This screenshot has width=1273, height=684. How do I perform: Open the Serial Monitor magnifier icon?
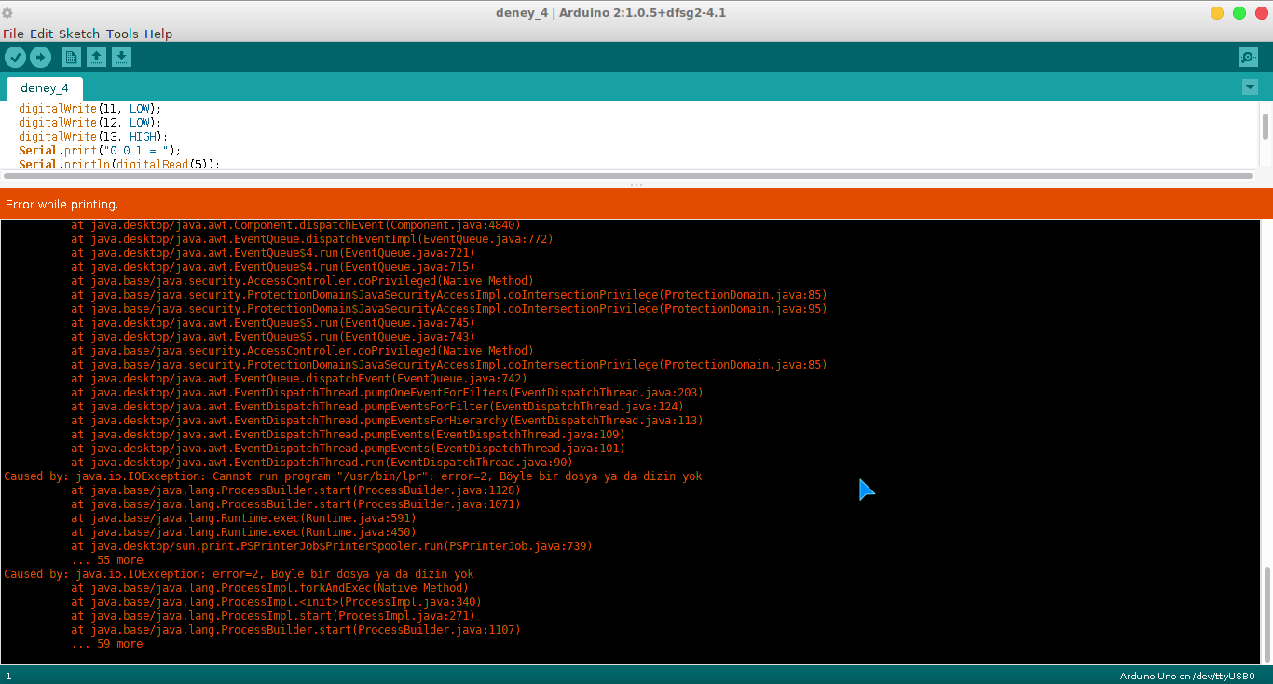(1248, 58)
